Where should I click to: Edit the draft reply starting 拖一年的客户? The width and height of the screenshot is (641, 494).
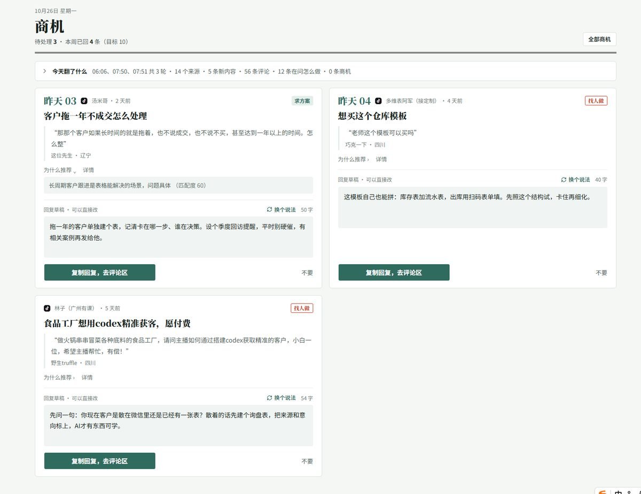click(178, 237)
